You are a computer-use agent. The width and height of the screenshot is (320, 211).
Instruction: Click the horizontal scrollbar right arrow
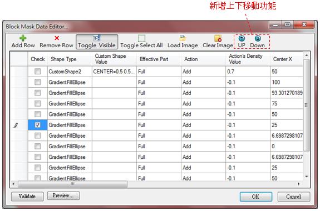click(x=299, y=184)
